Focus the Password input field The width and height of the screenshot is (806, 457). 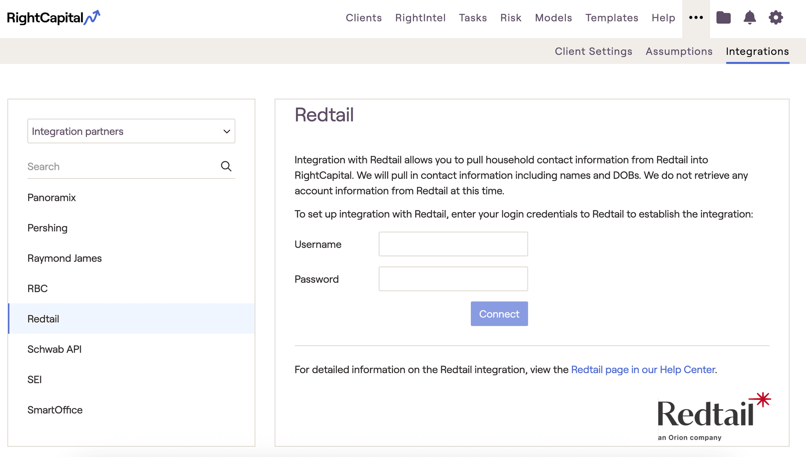pyautogui.click(x=453, y=279)
